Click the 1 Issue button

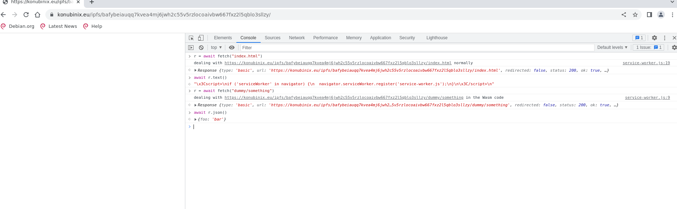(648, 47)
